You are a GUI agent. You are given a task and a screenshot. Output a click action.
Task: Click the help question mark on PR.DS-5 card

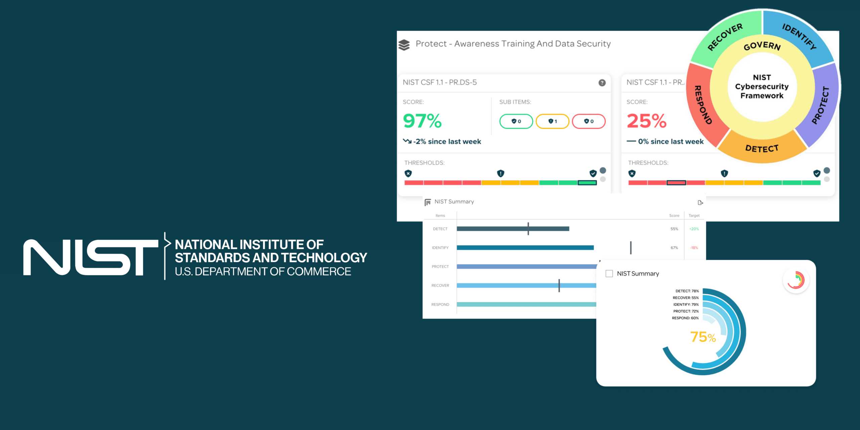[602, 83]
